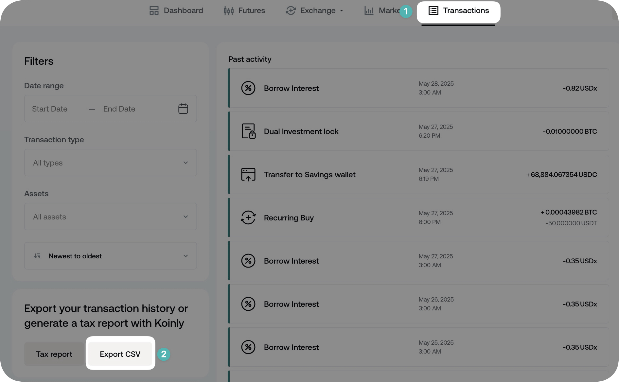
Task: Click the Dashboard grid icon in navigation
Action: click(154, 10)
